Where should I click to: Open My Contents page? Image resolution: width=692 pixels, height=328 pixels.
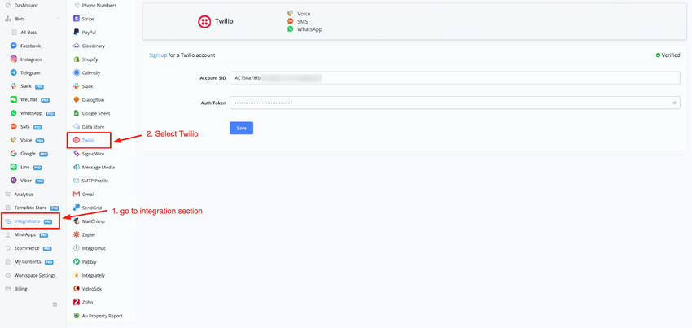click(29, 262)
